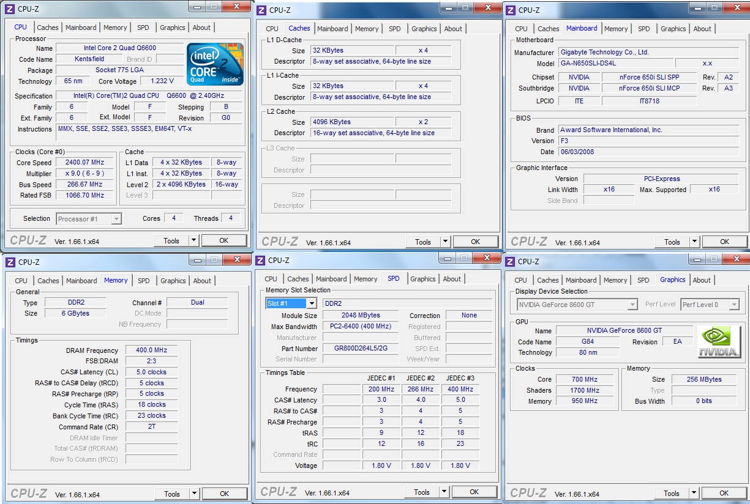Viewport: 750px width, 504px height.
Task: Click the Intel Core 2 Quad logo
Action: (215, 64)
